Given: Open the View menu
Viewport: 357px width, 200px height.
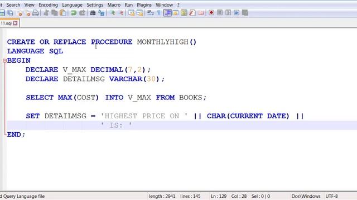Looking at the screenshot, I should click(30, 5).
